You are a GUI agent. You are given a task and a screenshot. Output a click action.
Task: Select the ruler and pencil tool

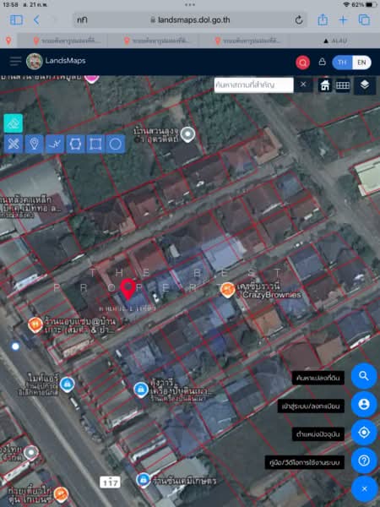(14, 144)
